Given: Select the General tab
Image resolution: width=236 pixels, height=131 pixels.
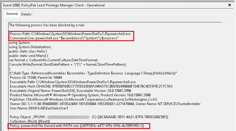Looking at the screenshot, I should [12, 14].
